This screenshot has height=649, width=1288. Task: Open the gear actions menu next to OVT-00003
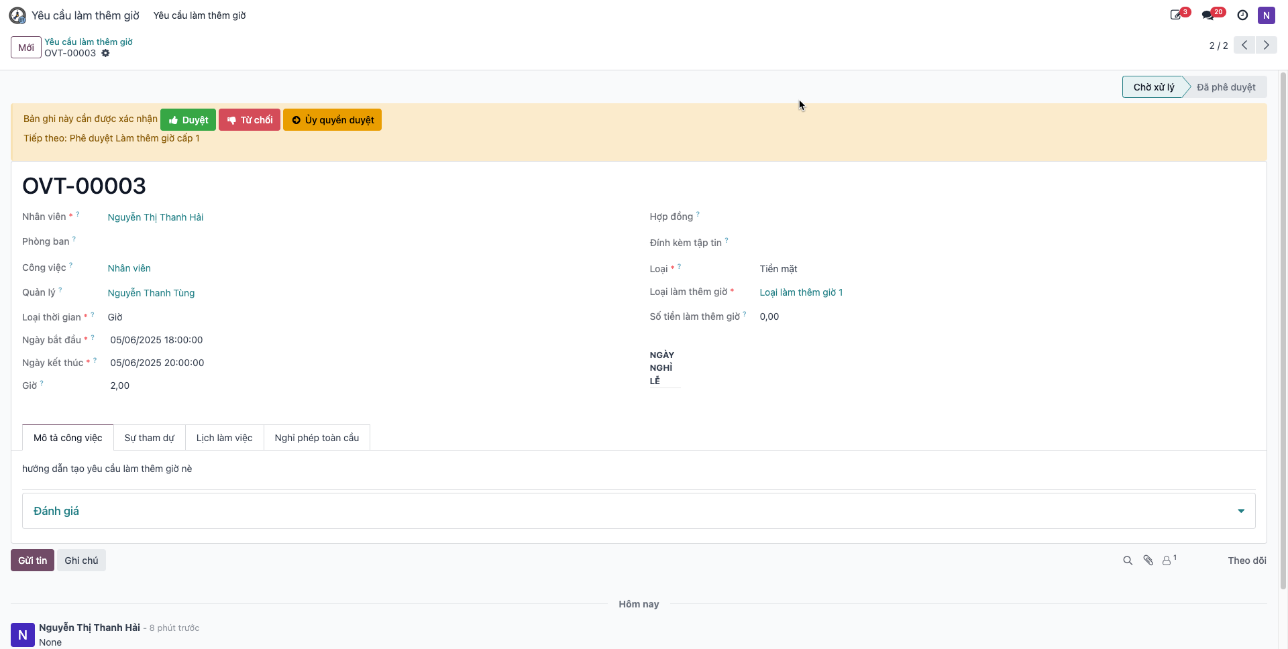click(x=105, y=53)
